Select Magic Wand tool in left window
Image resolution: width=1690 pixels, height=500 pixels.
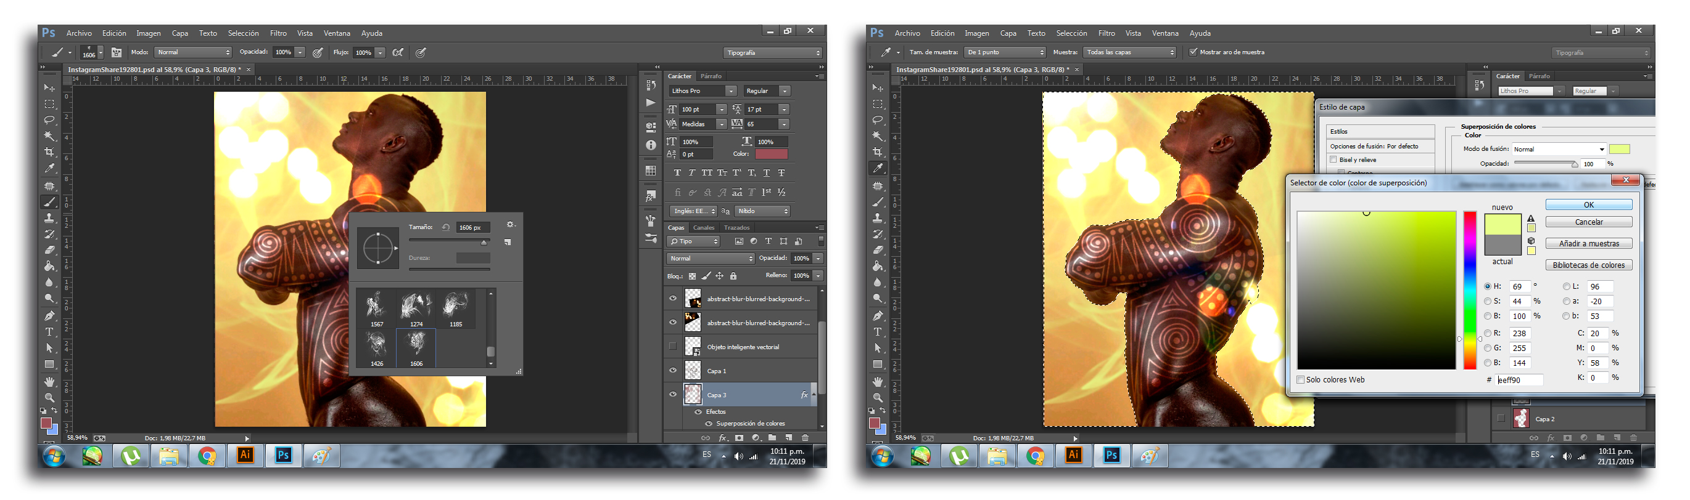[49, 136]
